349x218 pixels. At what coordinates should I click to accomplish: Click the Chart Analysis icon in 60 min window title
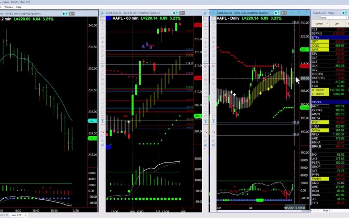pyautogui.click(x=102, y=13)
